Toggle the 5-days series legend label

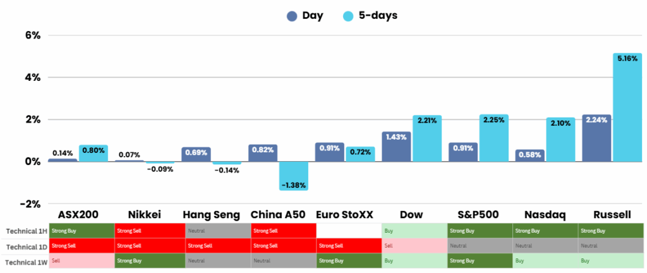pos(378,16)
